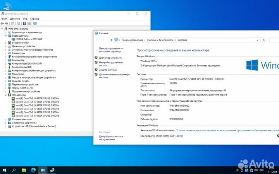This screenshot has width=279, height=174.
Task: Click the Устройства HID icon
Action: [9, 126]
